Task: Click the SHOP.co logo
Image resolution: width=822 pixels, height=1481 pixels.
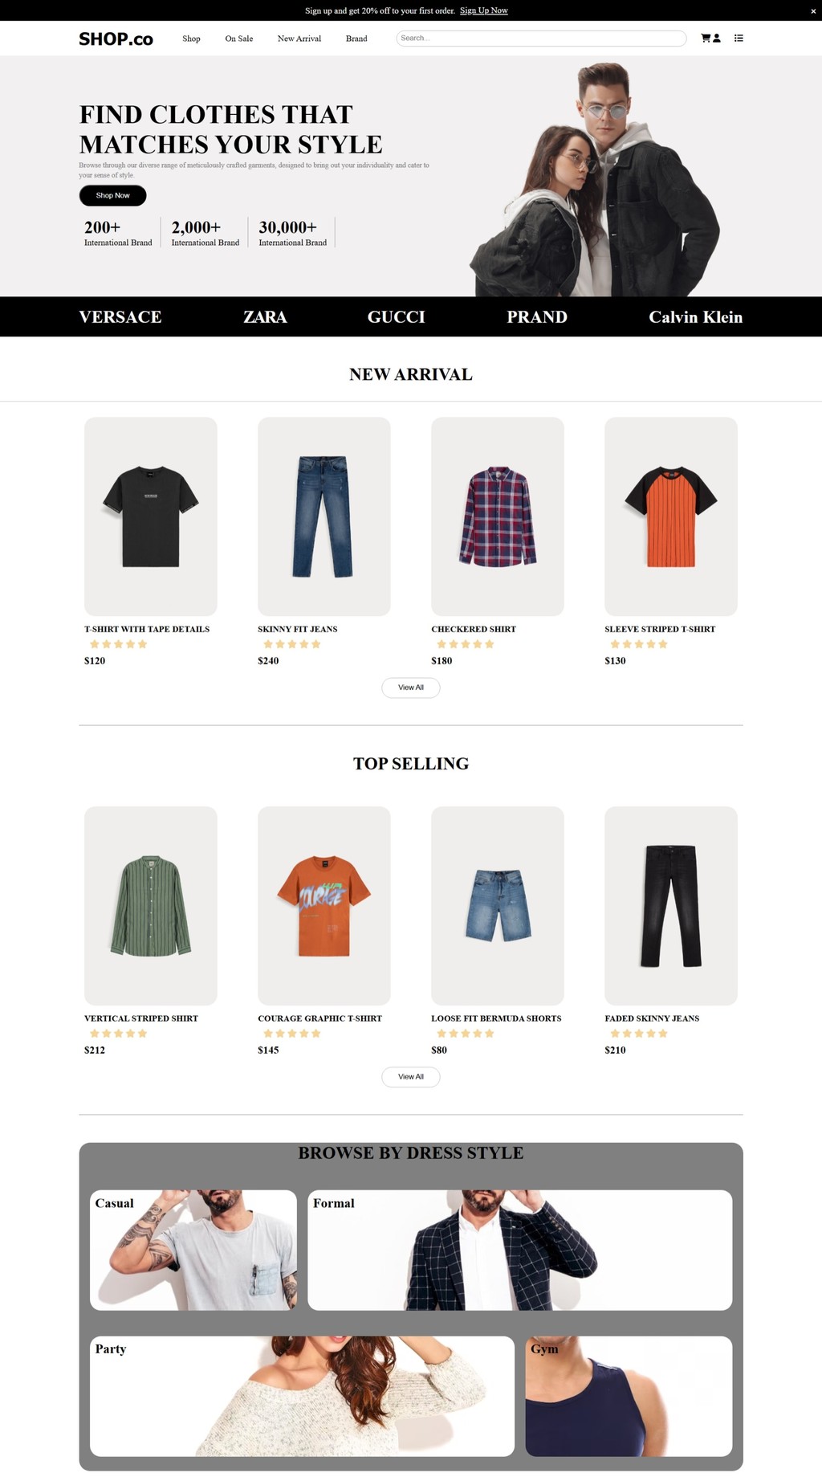Action: point(116,39)
